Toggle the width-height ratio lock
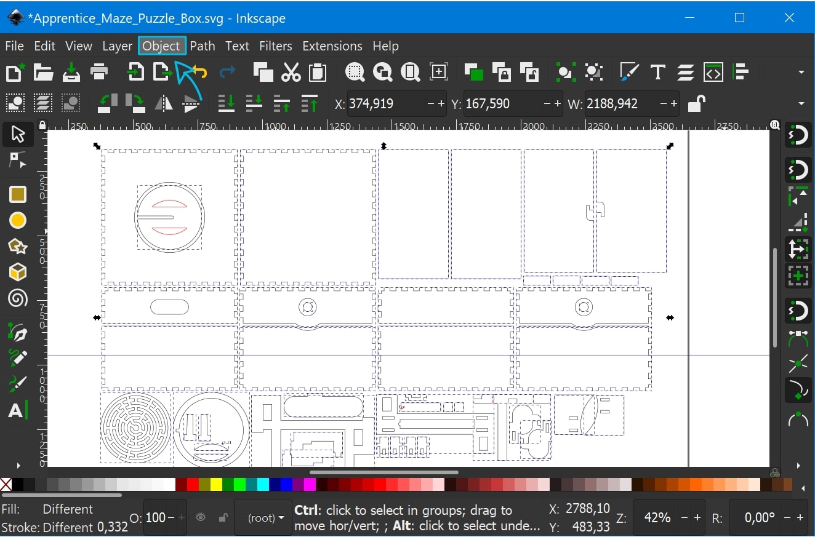 click(696, 103)
